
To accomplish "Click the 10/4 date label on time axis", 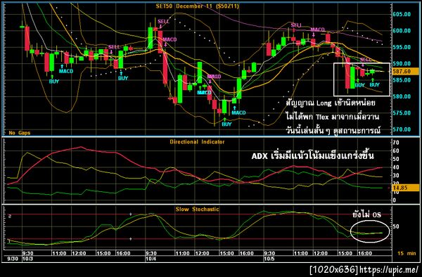I will (151, 259).
